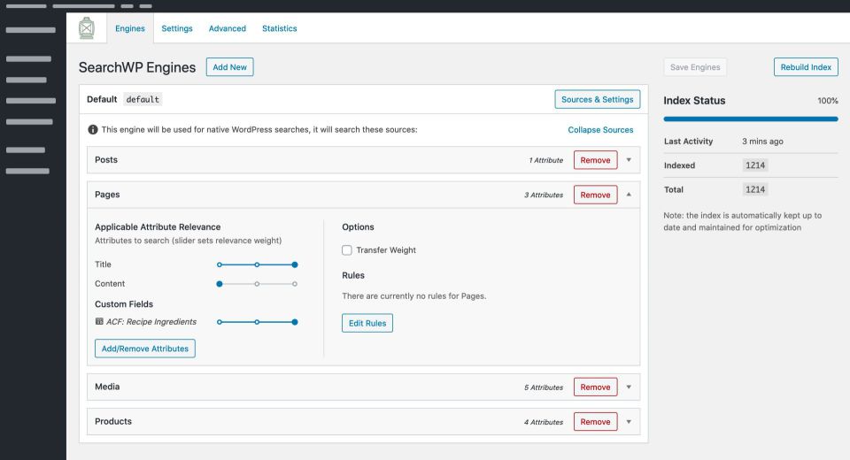This screenshot has height=460, width=850.
Task: Set Content relevance slider to the middle stop
Action: coord(257,284)
